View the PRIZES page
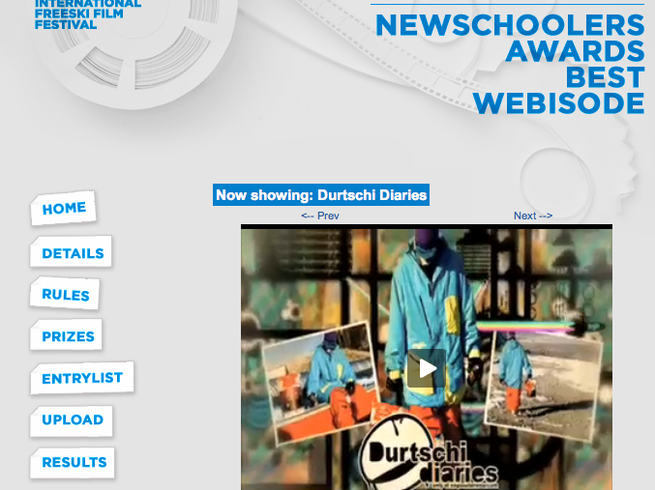Viewport: 655px width, 490px height. 67,335
